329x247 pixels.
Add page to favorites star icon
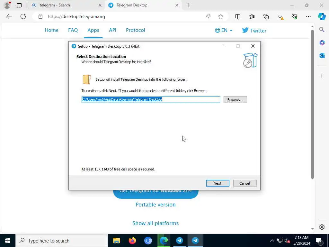(220, 16)
